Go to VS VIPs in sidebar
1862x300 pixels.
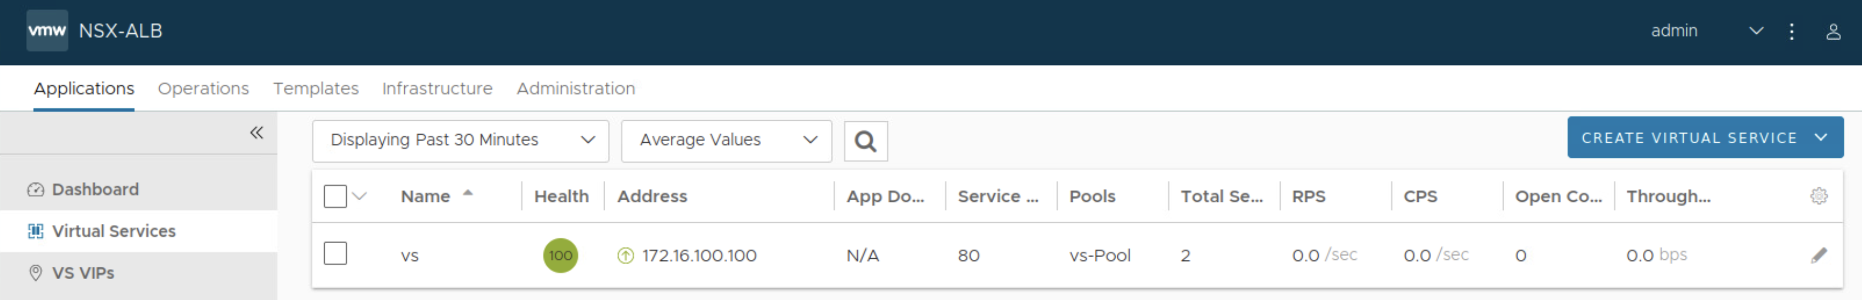[x=82, y=273]
